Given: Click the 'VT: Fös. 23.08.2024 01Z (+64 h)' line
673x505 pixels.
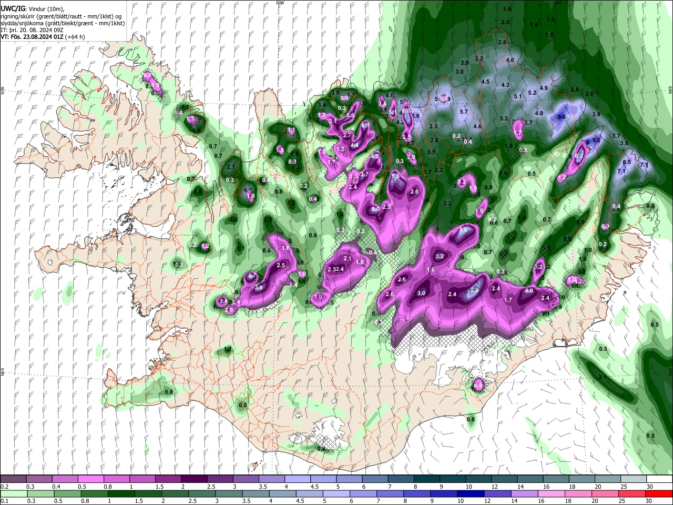Looking at the screenshot, I should click(x=43, y=37).
